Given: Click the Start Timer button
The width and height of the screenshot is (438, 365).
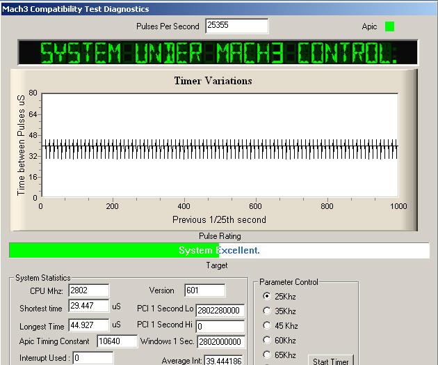Looking at the screenshot, I should (x=331, y=360).
